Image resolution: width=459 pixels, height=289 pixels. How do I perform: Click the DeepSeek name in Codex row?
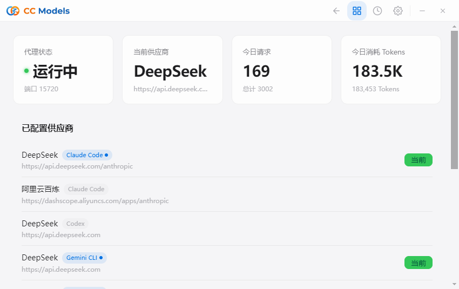[x=40, y=224]
